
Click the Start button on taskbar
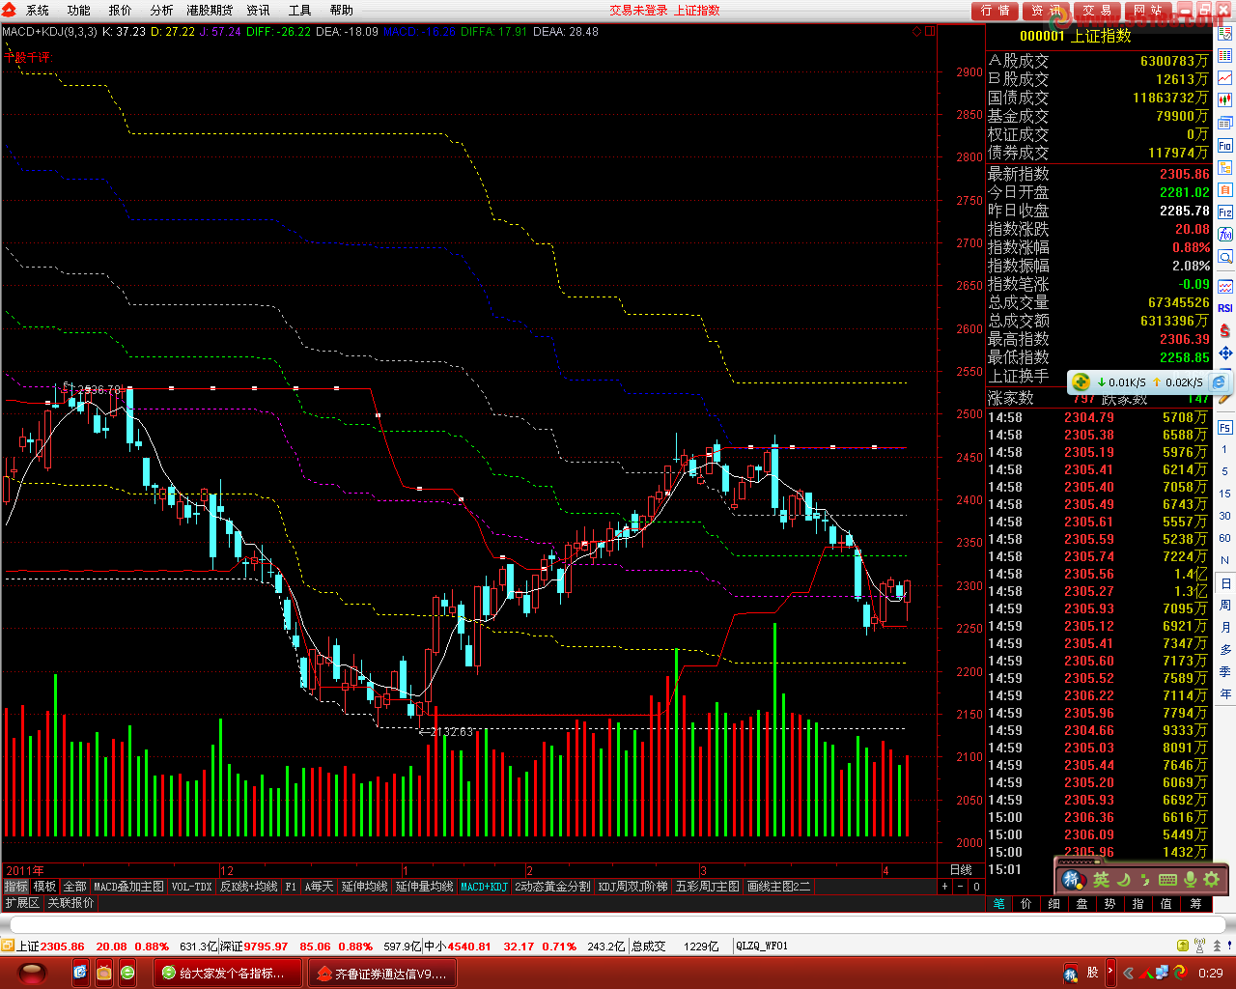32,973
